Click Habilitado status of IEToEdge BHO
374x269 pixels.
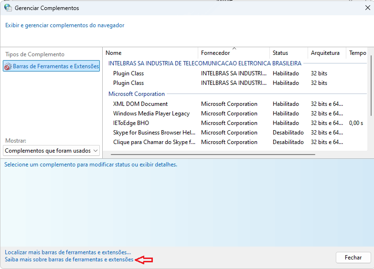pyautogui.click(x=286, y=123)
